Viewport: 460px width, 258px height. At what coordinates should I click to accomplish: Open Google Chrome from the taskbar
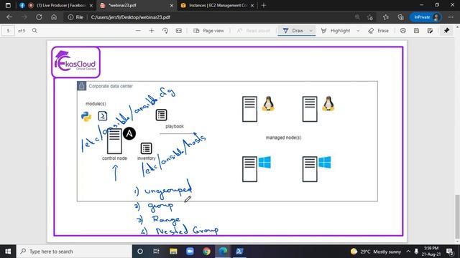coord(206,252)
